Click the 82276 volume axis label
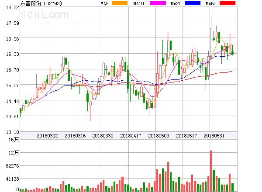262x192 pixels. (12, 166)
